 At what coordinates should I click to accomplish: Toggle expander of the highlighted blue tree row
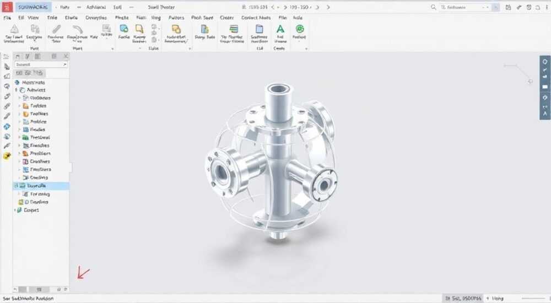click(x=16, y=185)
